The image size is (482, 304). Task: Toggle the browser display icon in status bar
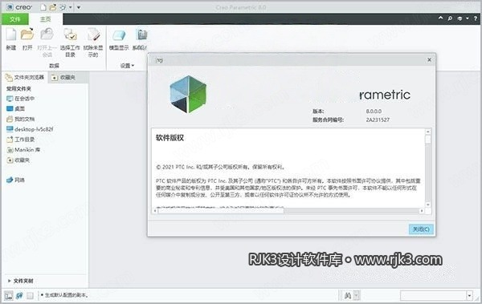coord(19,295)
